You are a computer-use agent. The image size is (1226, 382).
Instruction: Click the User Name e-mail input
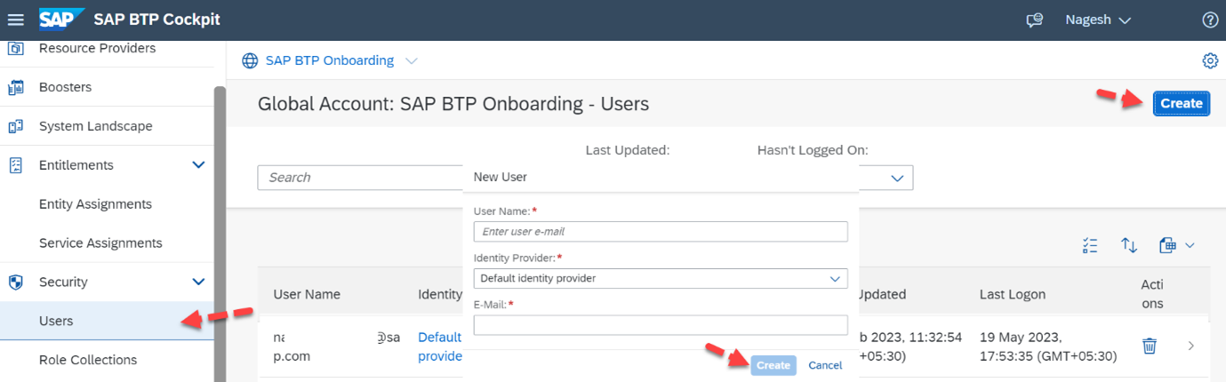click(x=661, y=231)
